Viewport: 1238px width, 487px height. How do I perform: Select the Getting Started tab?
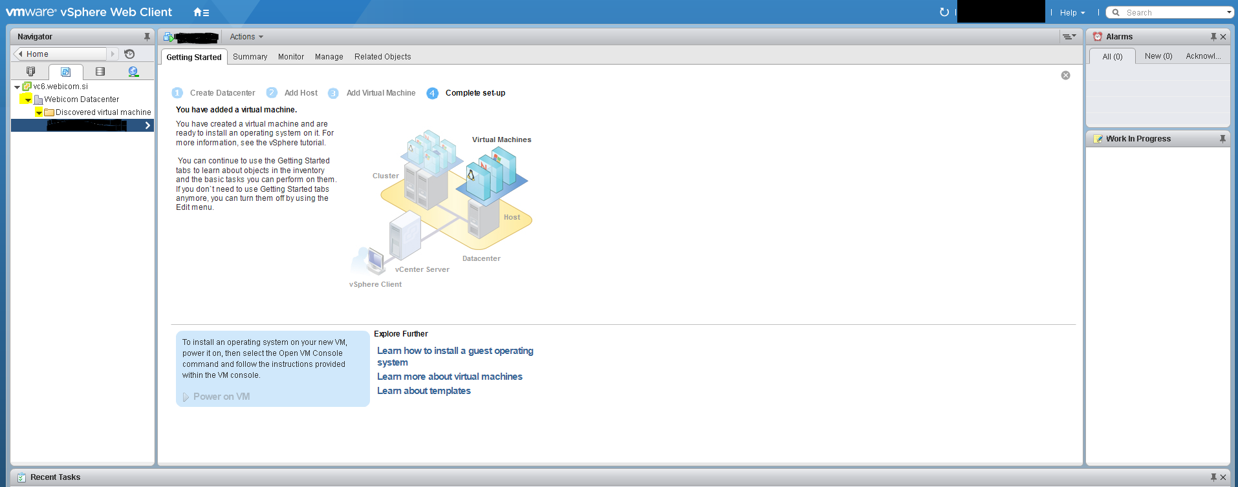(194, 57)
